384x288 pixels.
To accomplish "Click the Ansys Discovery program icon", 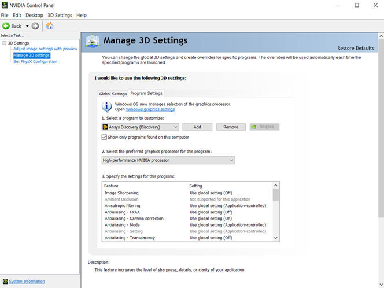I will [105, 127].
